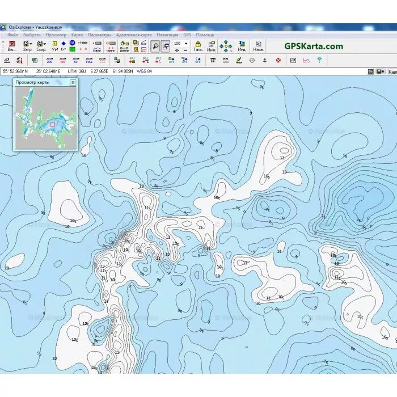Click the zoom to window rectangle icon

(x=102, y=60)
